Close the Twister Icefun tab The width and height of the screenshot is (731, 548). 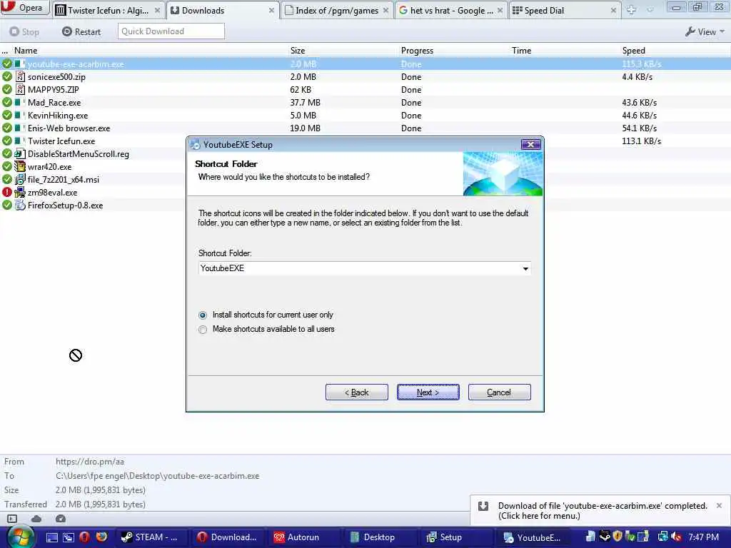(157, 10)
